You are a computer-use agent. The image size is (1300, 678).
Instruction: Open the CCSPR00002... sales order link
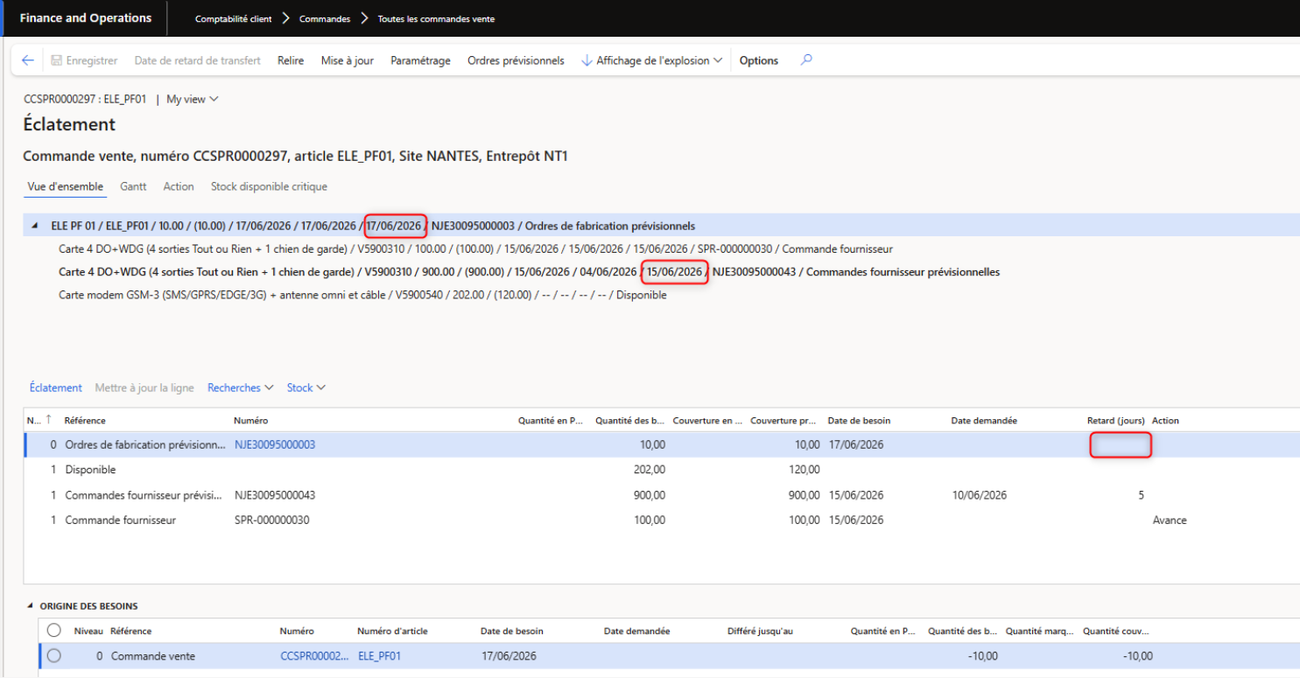[x=313, y=656]
